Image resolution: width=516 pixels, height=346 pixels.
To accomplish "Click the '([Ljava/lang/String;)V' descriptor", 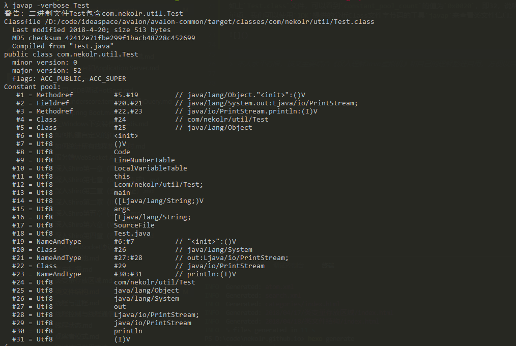I will (x=159, y=200).
